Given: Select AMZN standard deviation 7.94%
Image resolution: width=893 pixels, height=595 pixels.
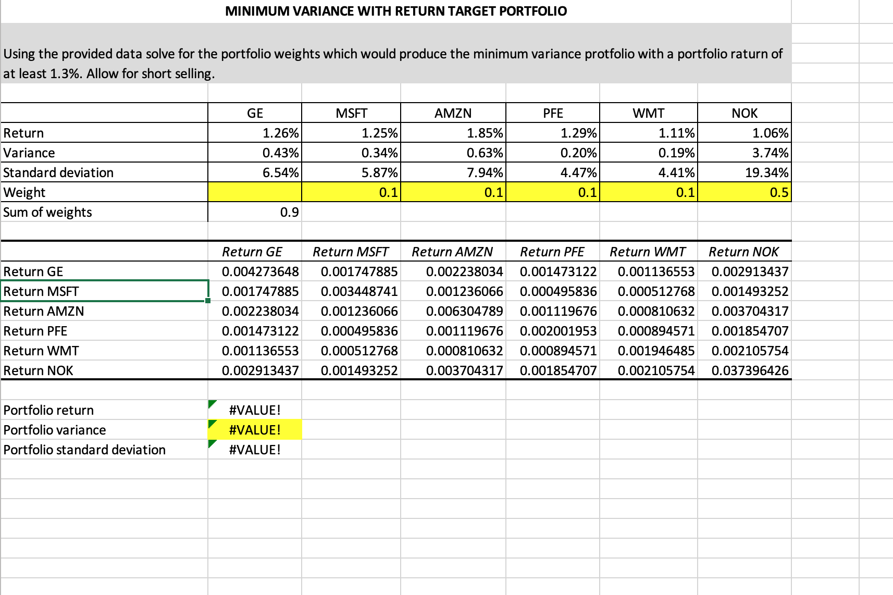Looking at the screenshot, I should click(x=453, y=172).
